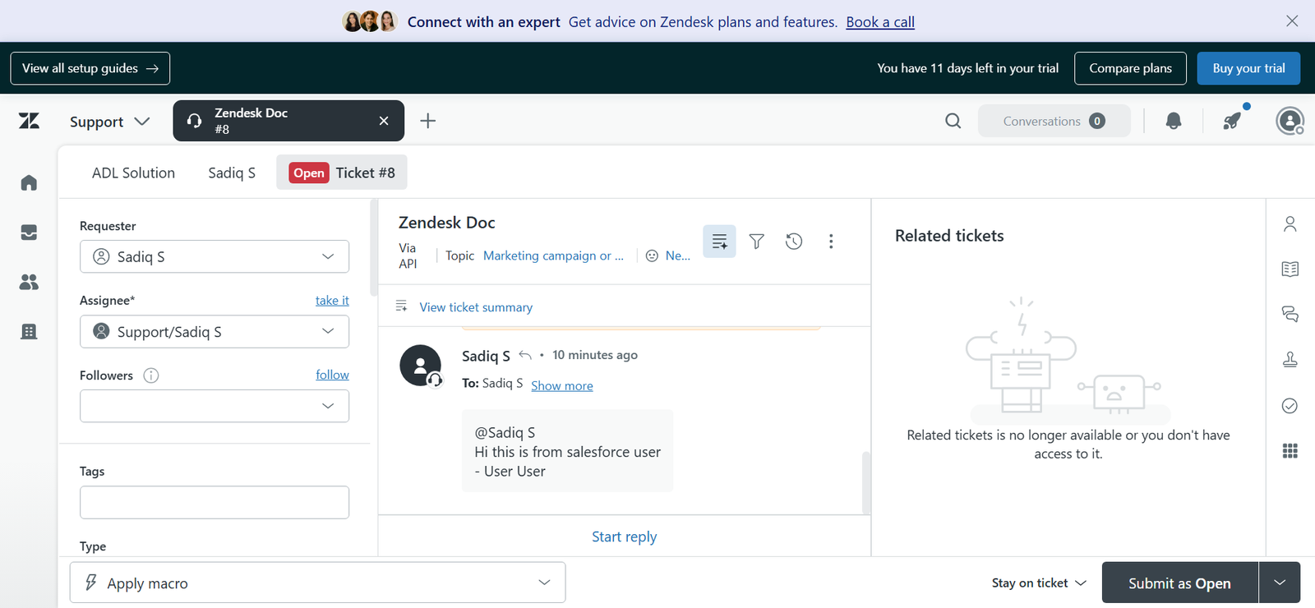Go to Home dashboard in sidebar
The image size is (1315, 608).
(29, 182)
